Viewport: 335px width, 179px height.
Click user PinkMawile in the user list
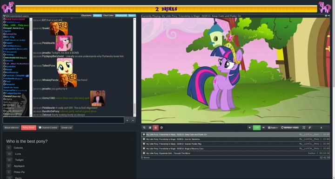[x=9, y=78]
